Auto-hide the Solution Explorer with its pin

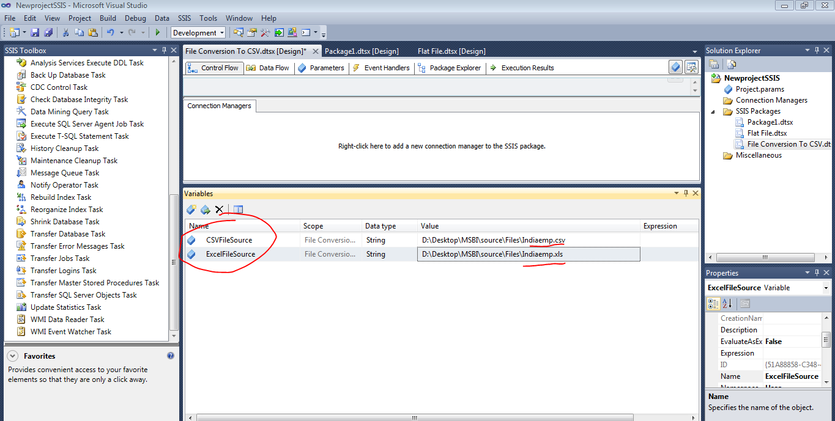[x=816, y=50]
